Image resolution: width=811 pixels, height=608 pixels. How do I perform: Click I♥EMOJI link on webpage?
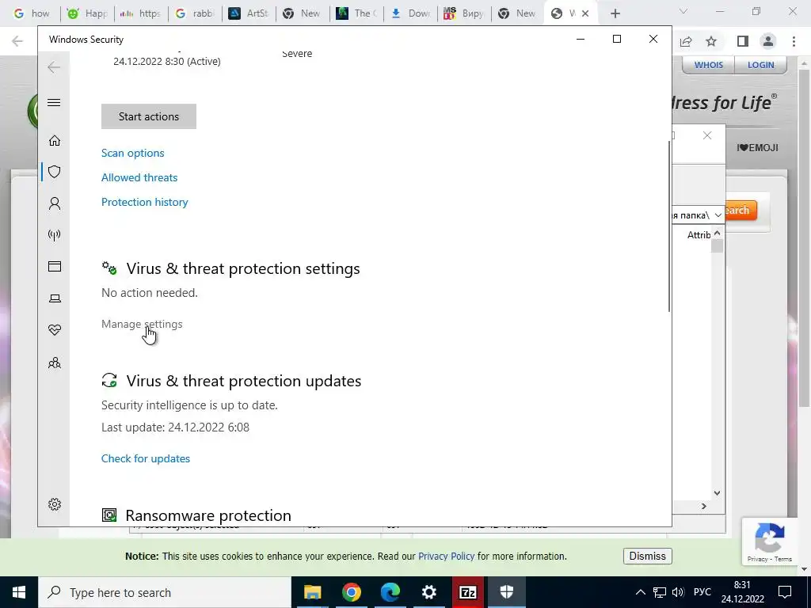click(x=757, y=148)
